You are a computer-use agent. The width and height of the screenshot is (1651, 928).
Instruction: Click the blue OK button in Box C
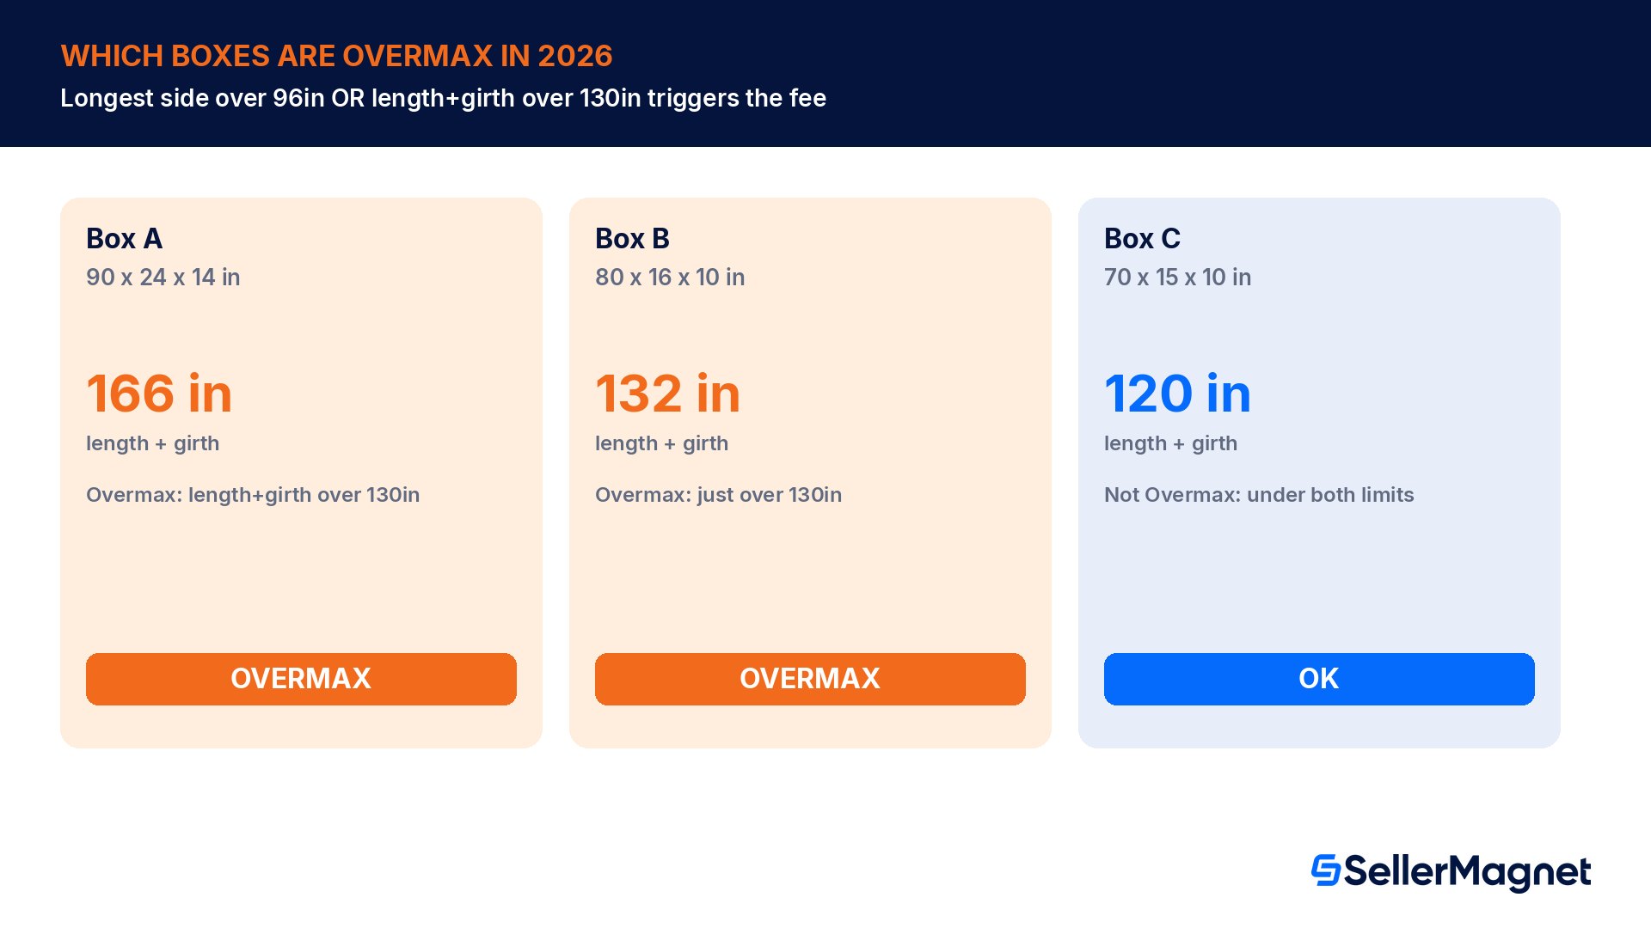point(1319,679)
